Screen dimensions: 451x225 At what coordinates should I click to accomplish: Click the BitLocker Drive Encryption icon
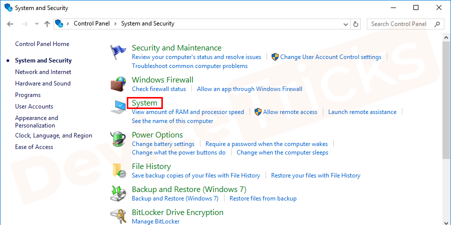[119, 215]
